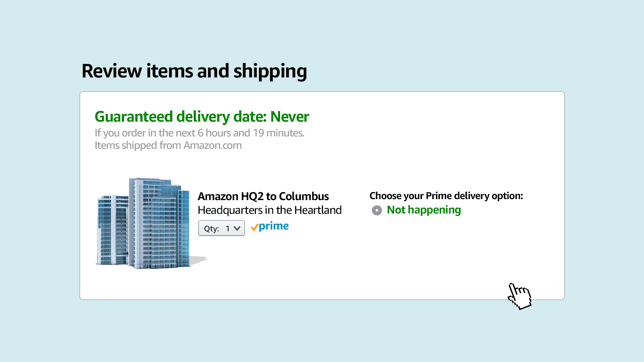644x362 pixels.
Task: Click the Choose your Prime delivery option label
Action: pyautogui.click(x=446, y=196)
